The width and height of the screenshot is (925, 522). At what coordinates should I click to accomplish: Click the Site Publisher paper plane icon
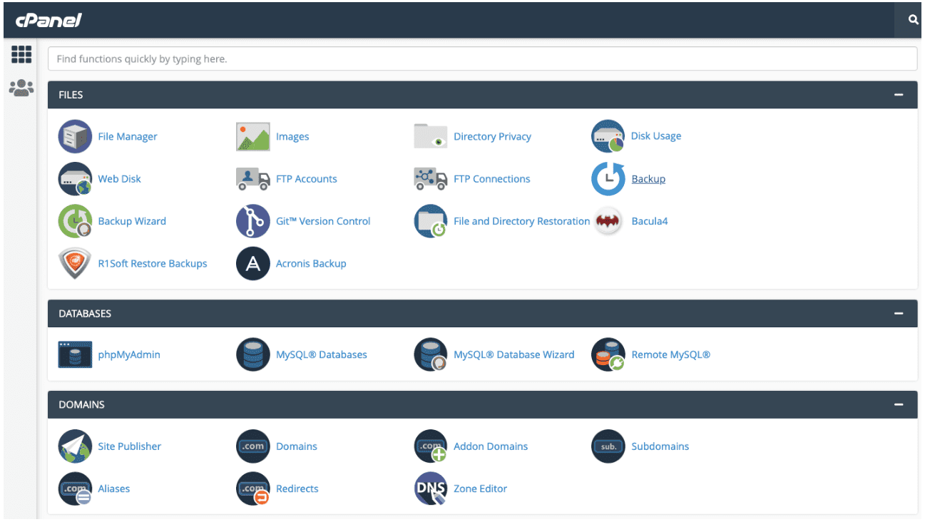tap(75, 446)
